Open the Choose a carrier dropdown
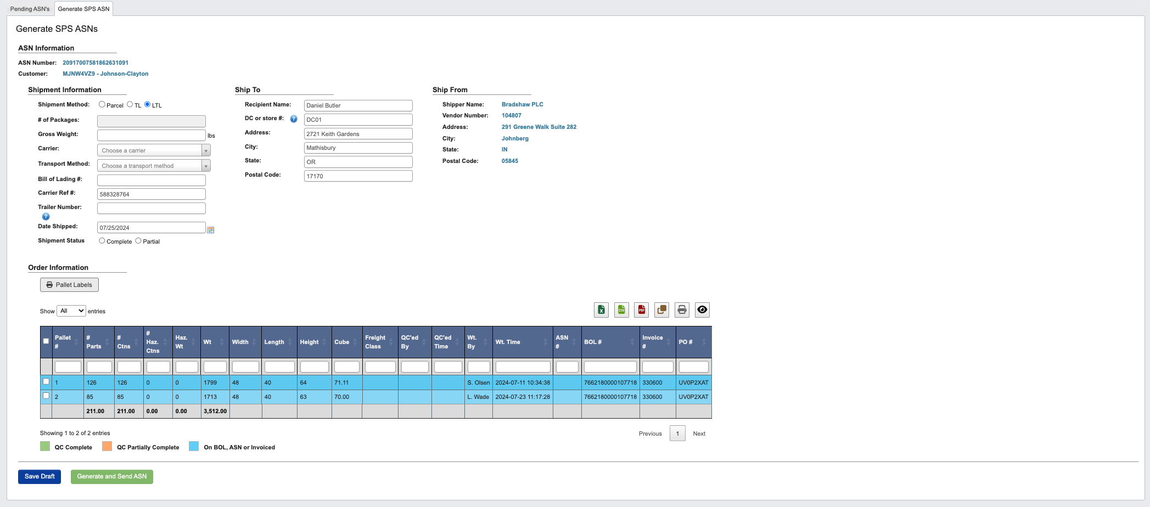This screenshot has height=507, width=1150. [x=153, y=150]
